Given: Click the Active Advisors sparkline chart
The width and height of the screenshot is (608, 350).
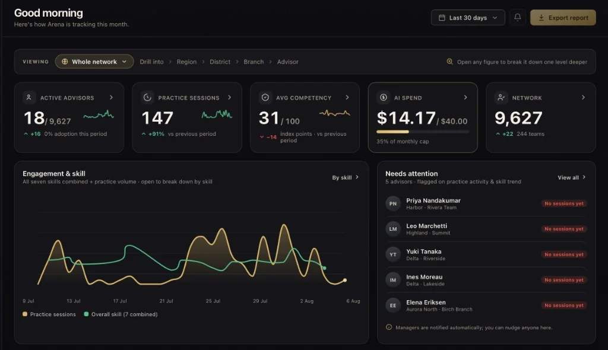Looking at the screenshot, I should pos(99,114).
